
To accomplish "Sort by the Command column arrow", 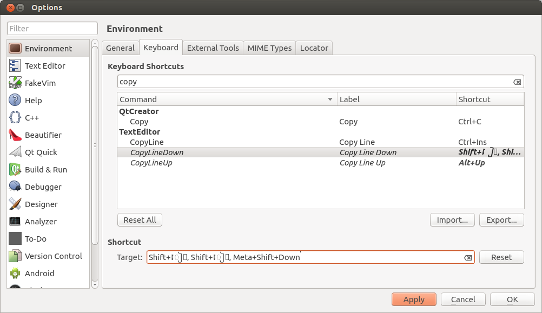I will 330,99.
